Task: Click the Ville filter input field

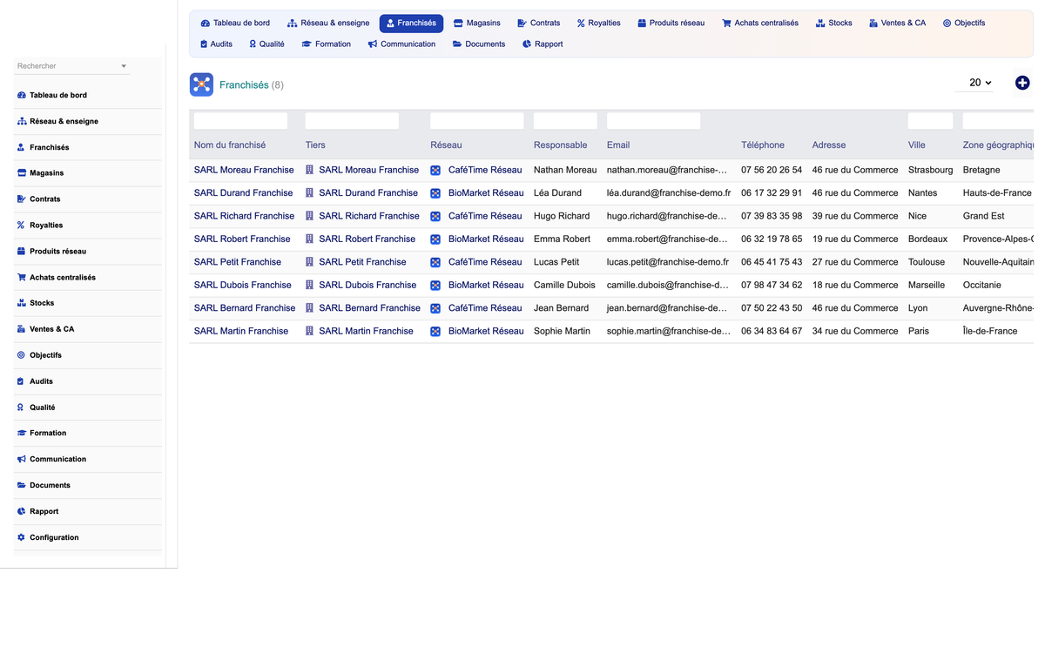Action: pos(930,121)
